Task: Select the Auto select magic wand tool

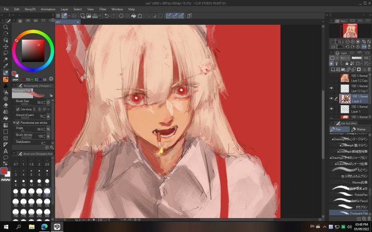Action: [5, 59]
